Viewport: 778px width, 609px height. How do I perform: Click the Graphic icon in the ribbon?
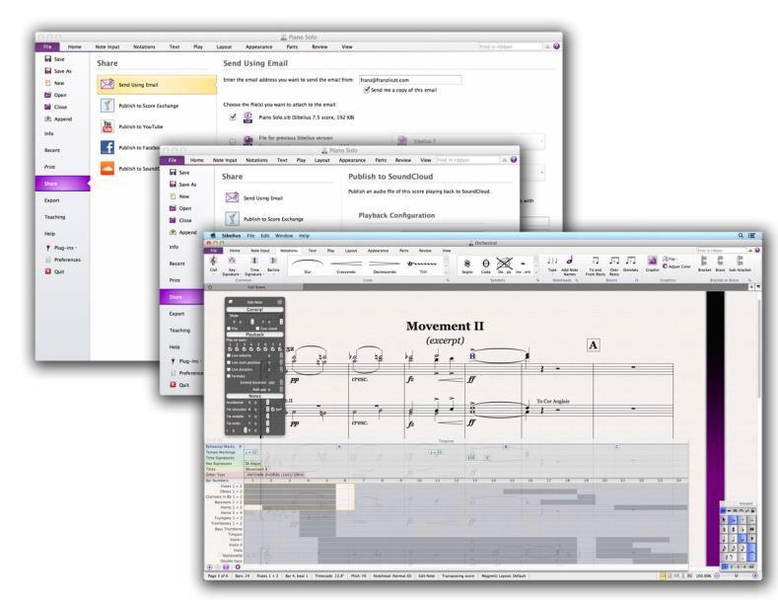click(x=652, y=261)
